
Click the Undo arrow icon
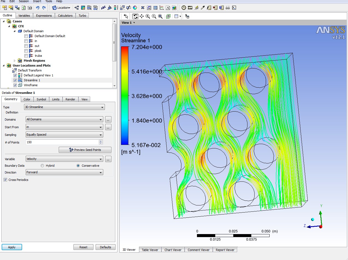(38, 8)
